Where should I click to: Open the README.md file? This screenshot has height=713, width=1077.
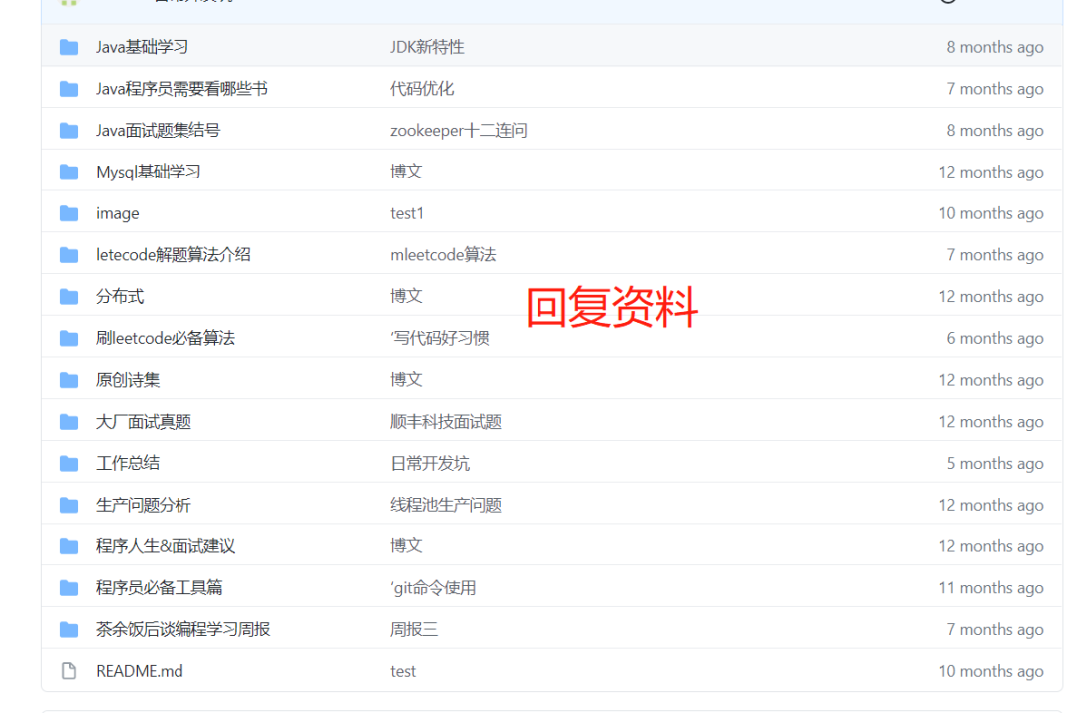140,671
